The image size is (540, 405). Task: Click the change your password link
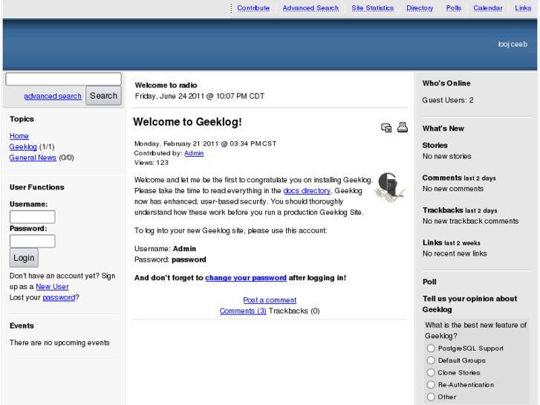coord(246,278)
